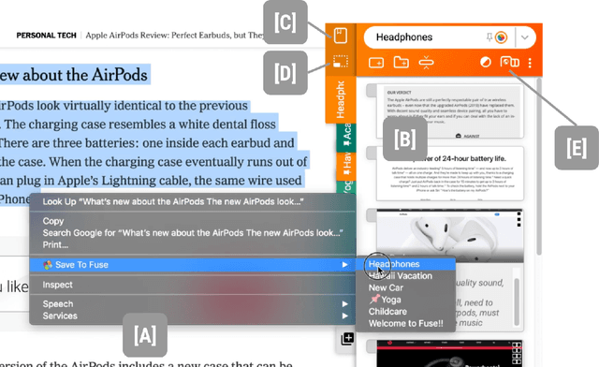This screenshot has height=367, width=599.
Task: Click the pin icon in Headphones field
Action: click(489, 37)
